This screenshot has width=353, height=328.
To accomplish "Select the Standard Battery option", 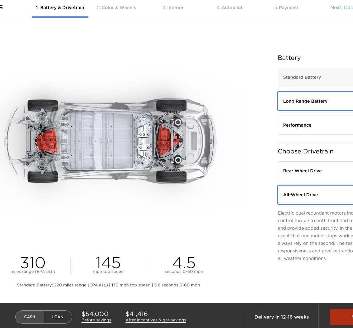I will tap(315, 77).
